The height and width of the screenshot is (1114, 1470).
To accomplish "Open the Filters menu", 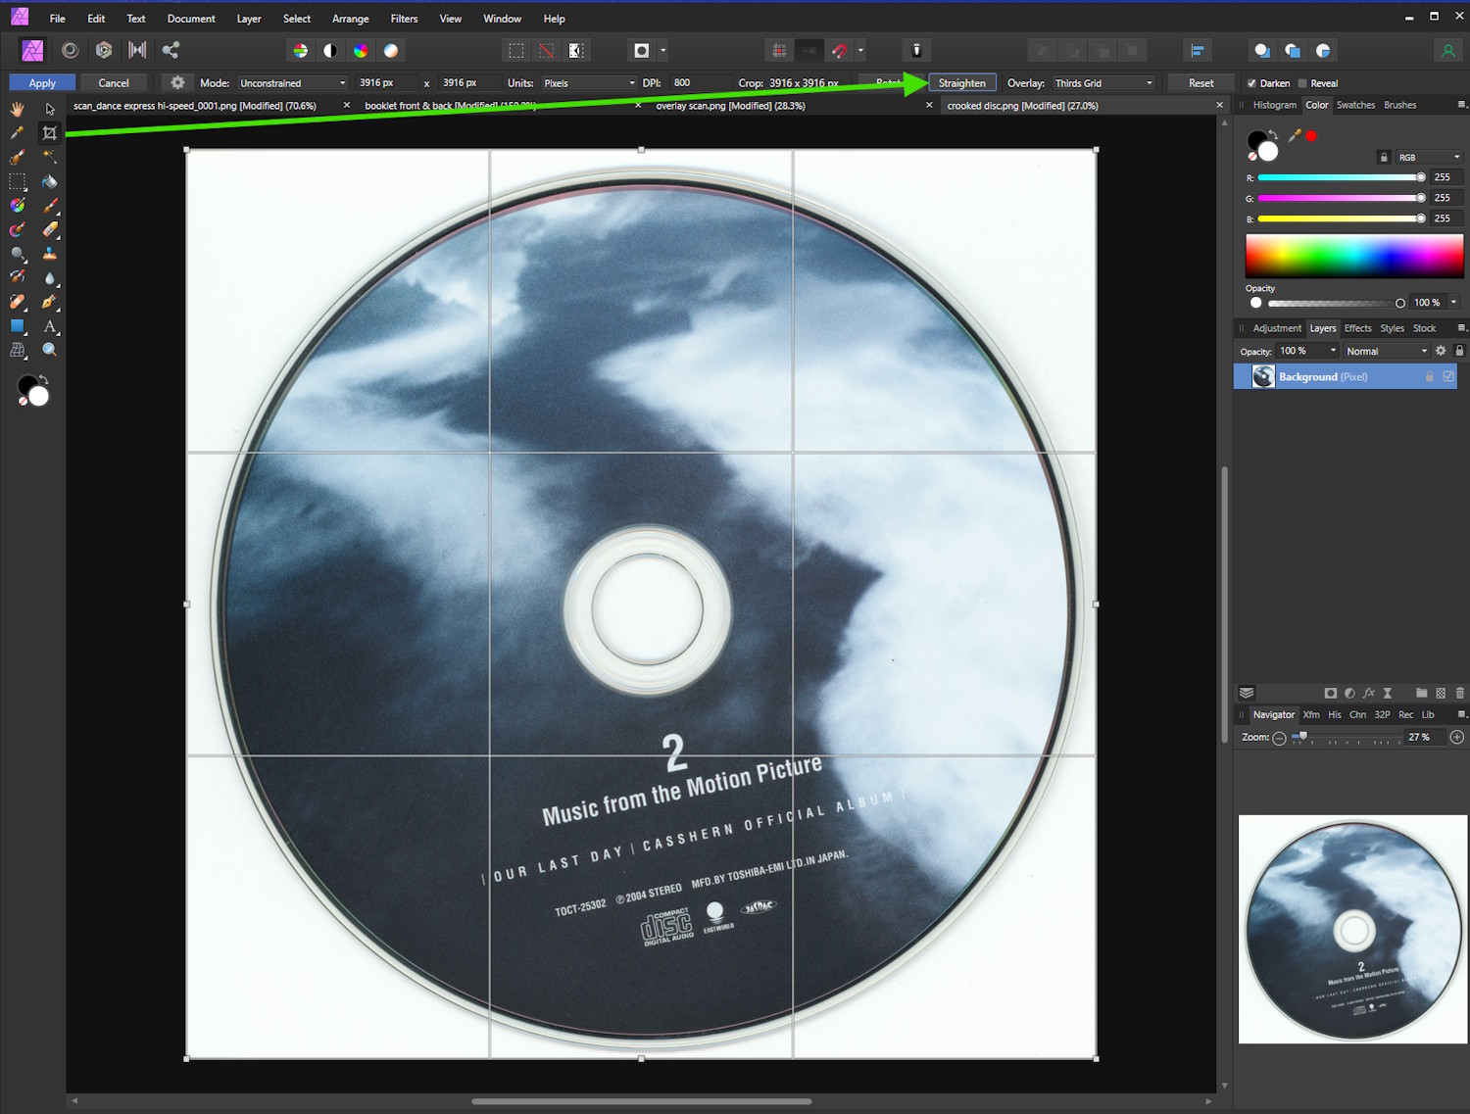I will (x=404, y=19).
